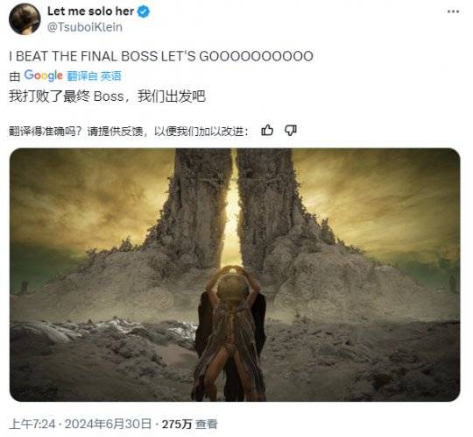Click the thumbs down translation feedback icon
Screen dimensions: 473x437
coord(291,131)
